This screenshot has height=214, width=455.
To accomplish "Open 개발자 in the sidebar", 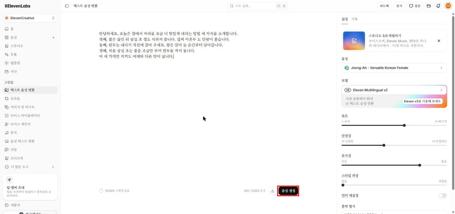I will click(x=30, y=205).
